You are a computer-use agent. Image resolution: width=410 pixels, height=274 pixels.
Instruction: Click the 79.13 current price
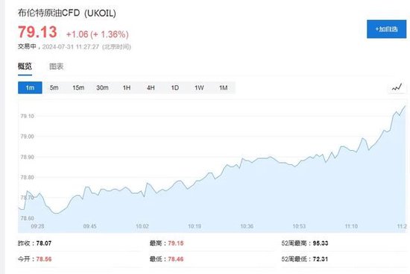(37, 32)
